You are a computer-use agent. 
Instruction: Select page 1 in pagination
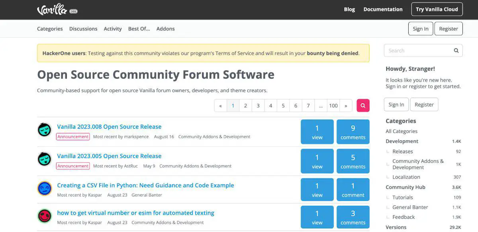[233, 106]
